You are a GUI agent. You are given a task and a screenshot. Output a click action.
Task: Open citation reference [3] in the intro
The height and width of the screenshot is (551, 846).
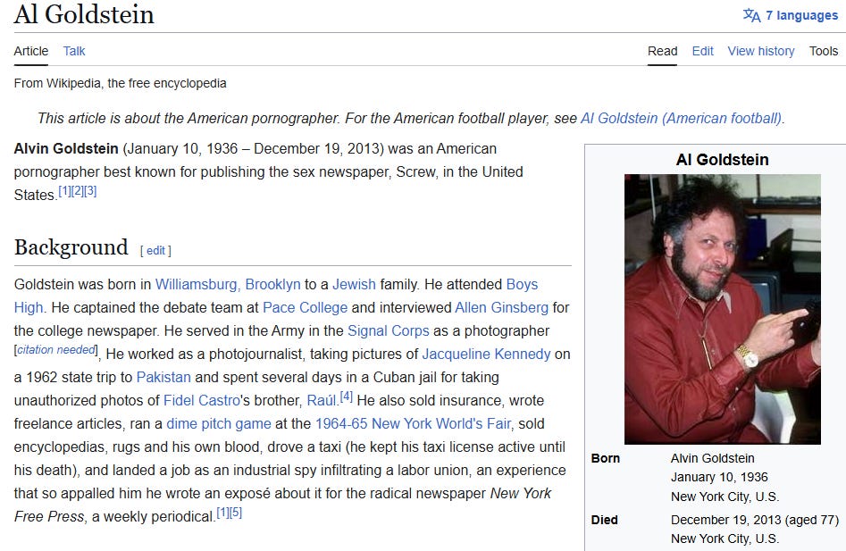(90, 191)
